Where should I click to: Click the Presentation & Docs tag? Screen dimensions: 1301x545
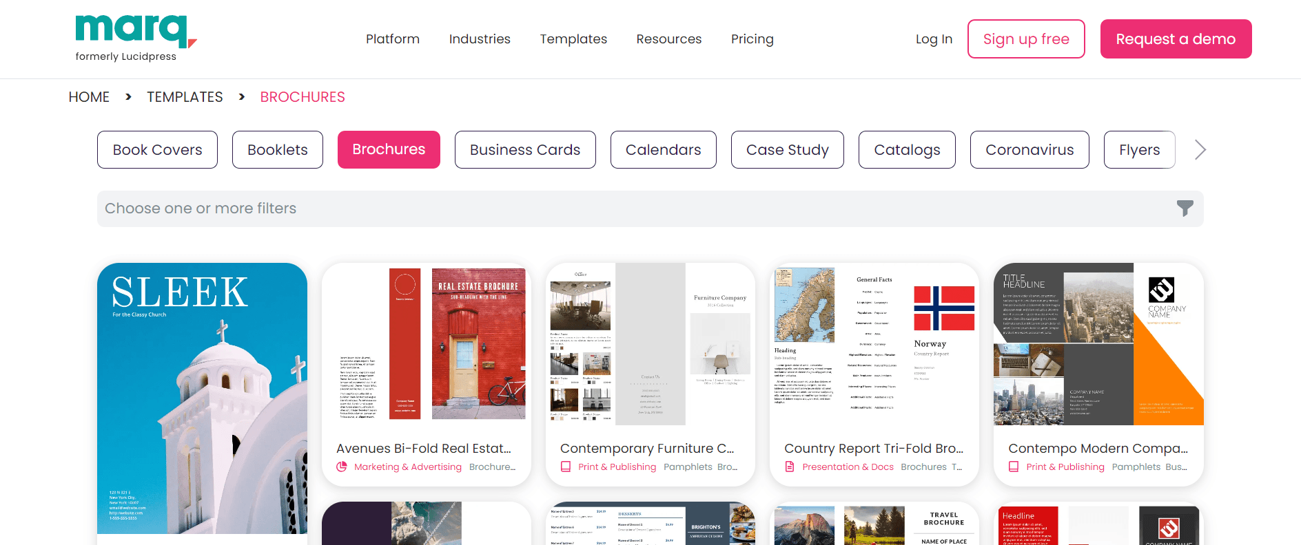(848, 467)
